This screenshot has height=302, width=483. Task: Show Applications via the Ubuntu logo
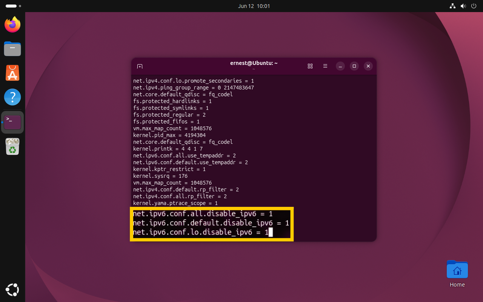coord(12,290)
